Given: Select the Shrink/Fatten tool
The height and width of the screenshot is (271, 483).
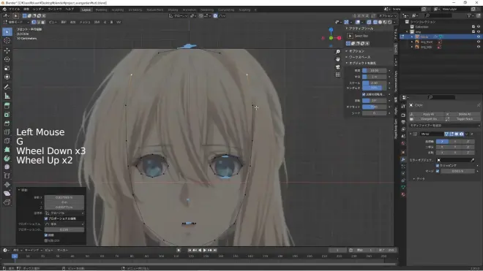Looking at the screenshot, I should click(x=7, y=185).
